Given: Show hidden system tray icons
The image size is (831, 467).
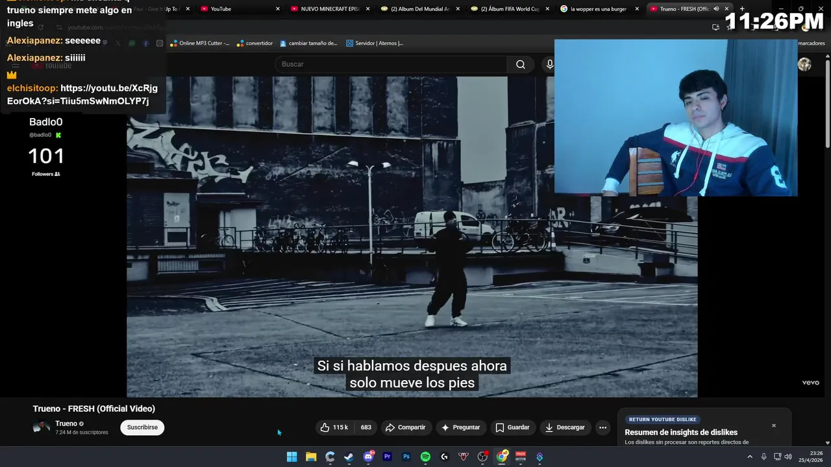Looking at the screenshot, I should tap(750, 457).
